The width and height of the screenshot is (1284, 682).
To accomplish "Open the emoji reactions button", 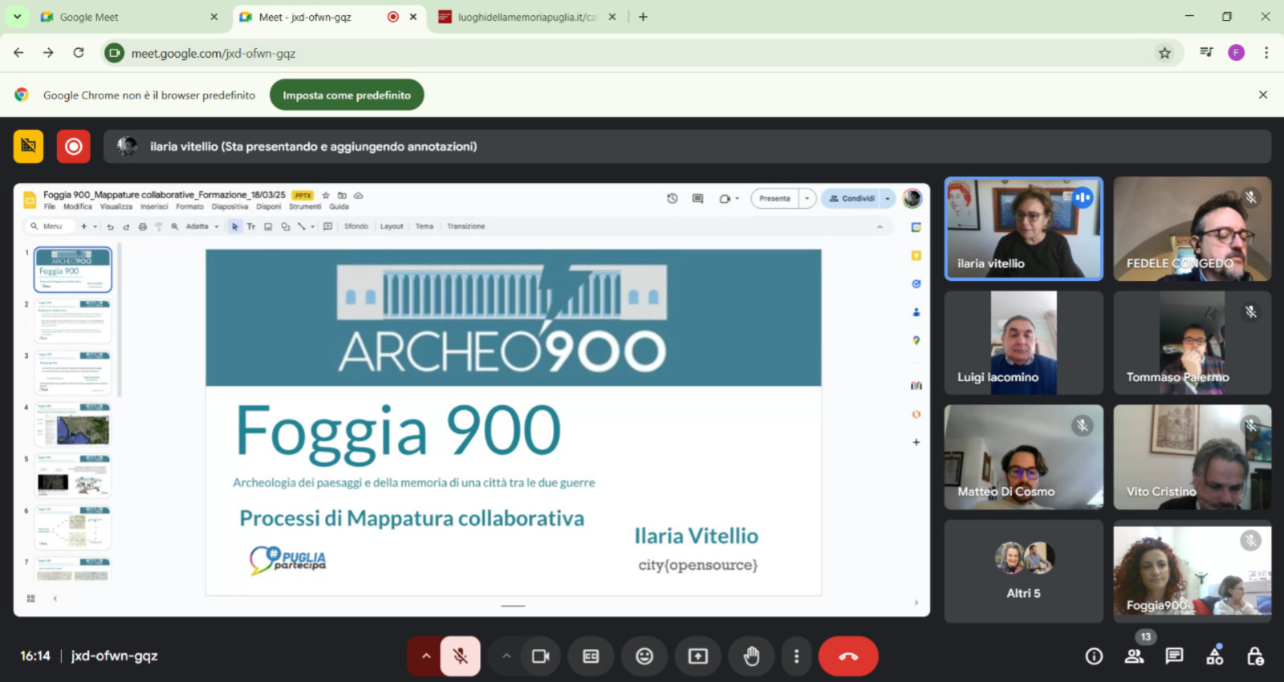I will pyautogui.click(x=644, y=656).
